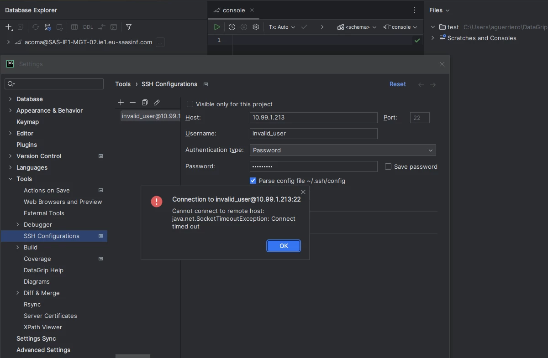Click the navigate back arrow in Settings
The image size is (548, 358).
click(421, 84)
